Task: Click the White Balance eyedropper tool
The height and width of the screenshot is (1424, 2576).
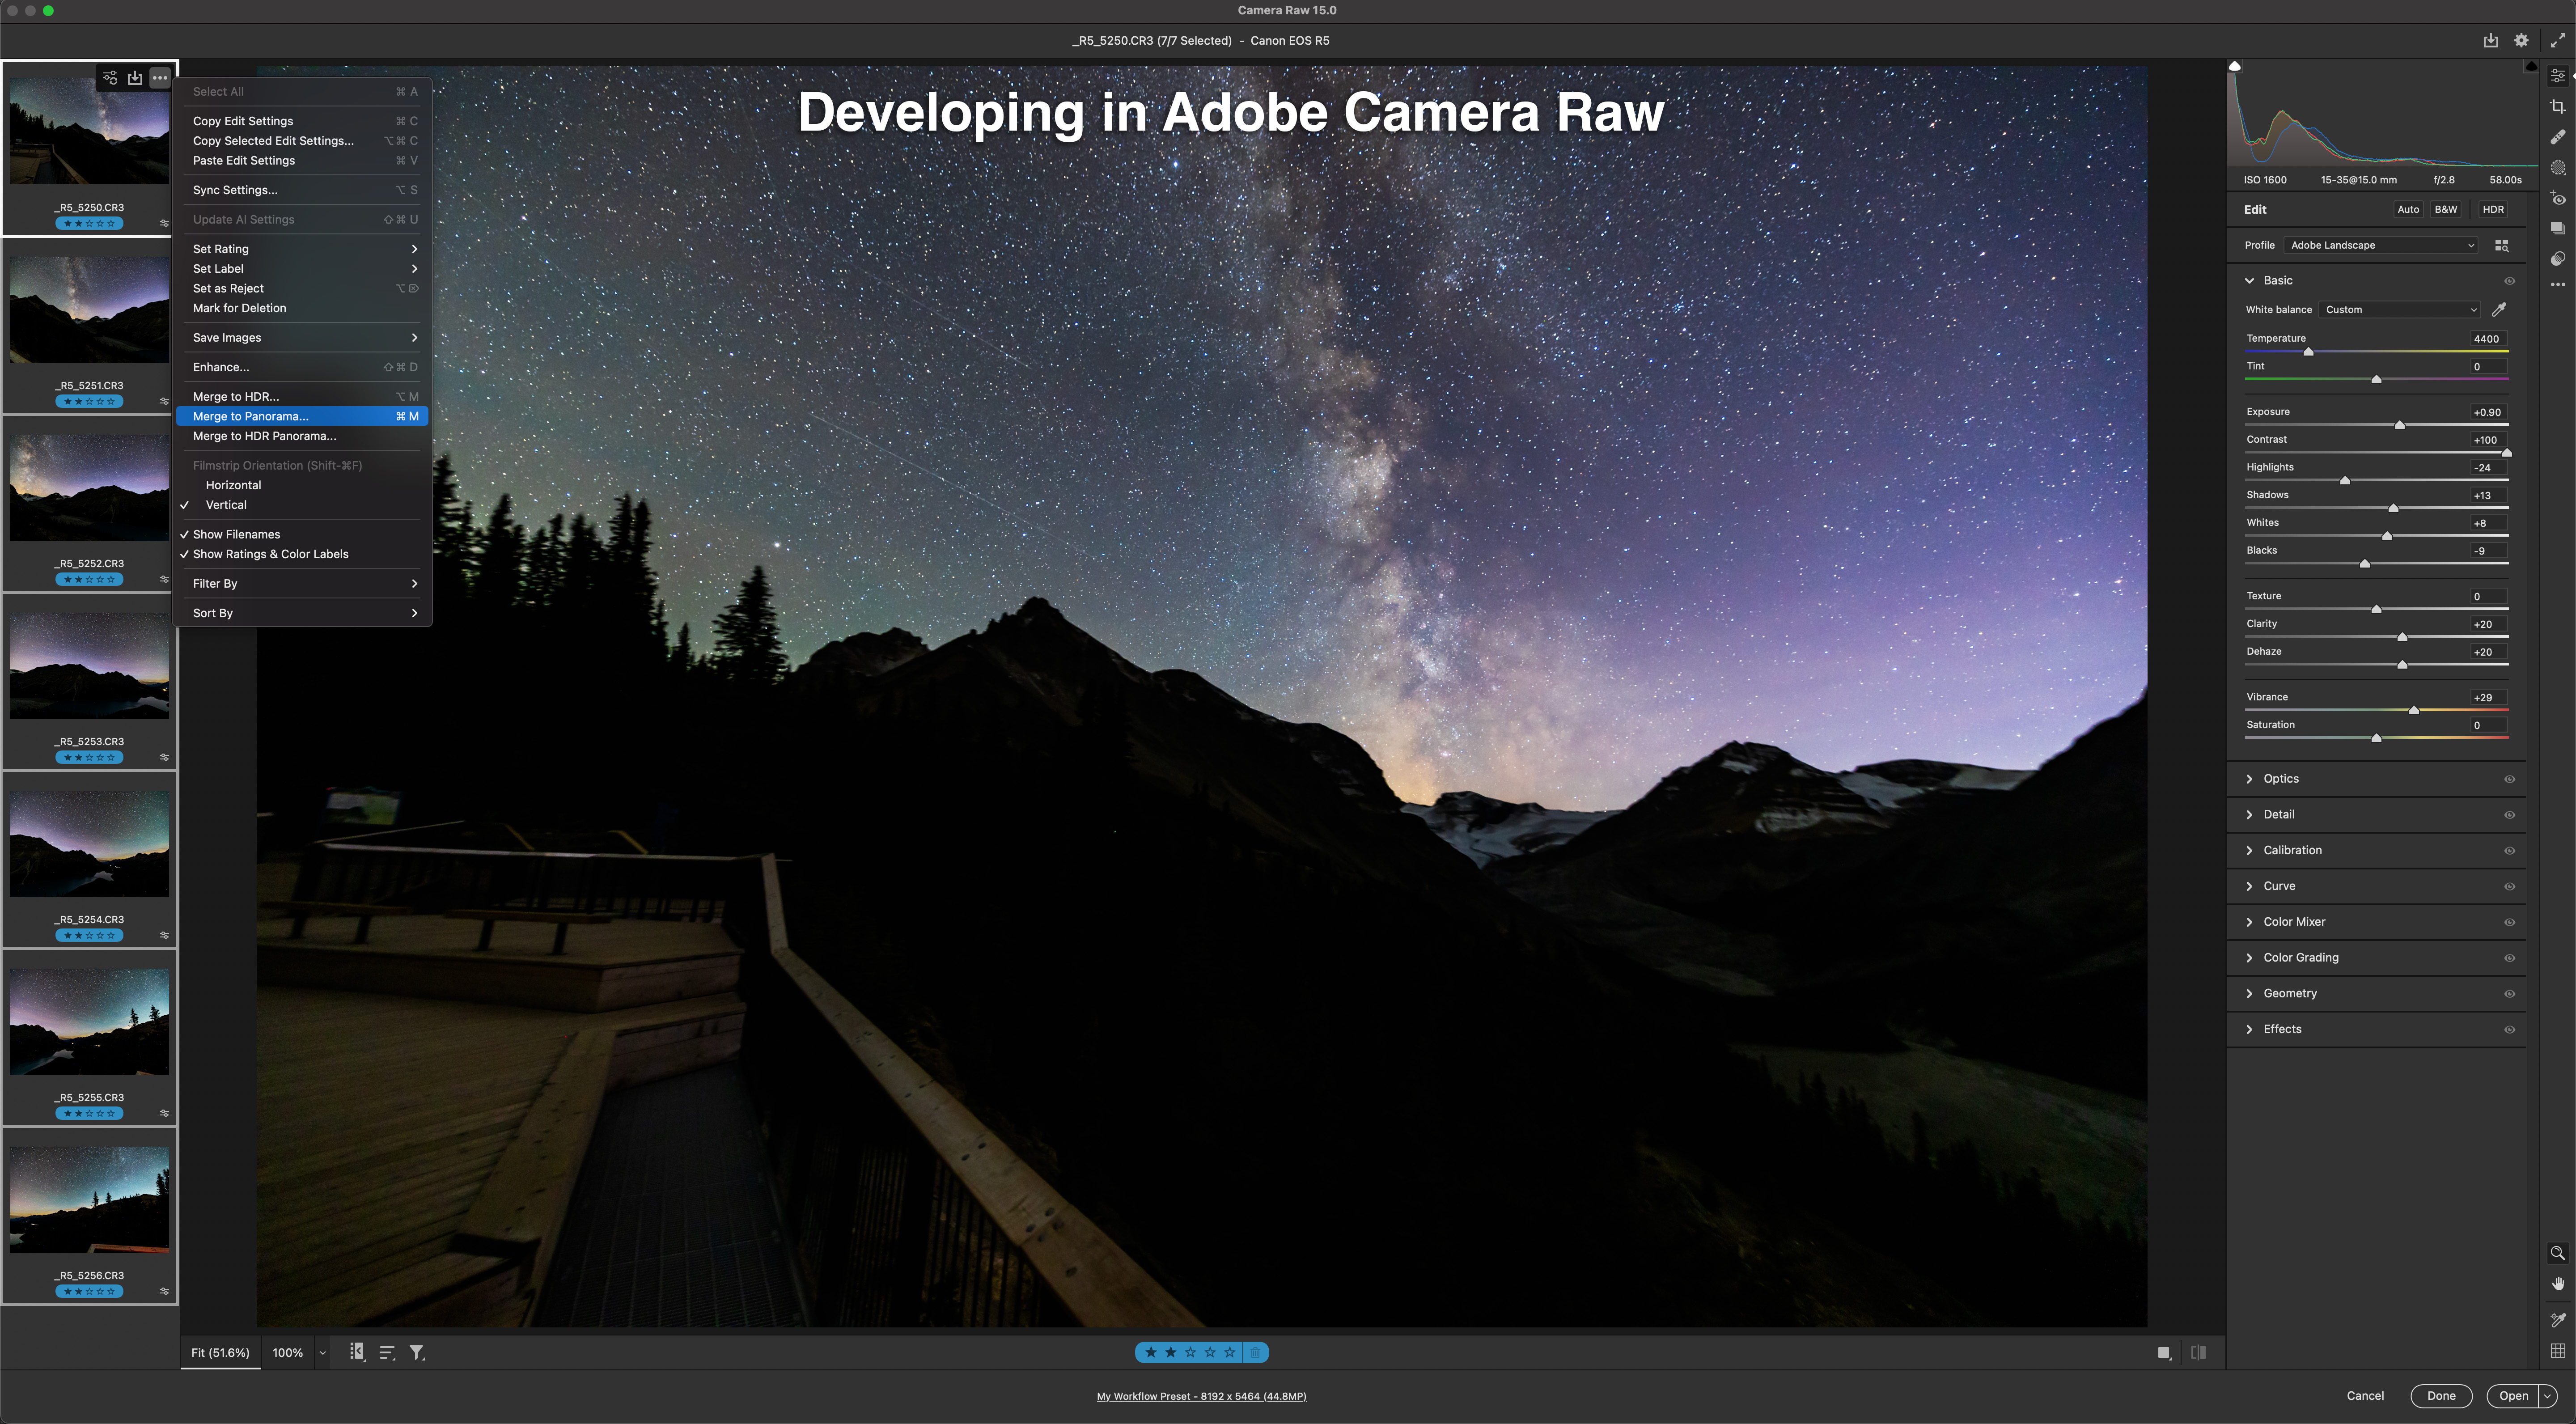Action: pos(2499,310)
